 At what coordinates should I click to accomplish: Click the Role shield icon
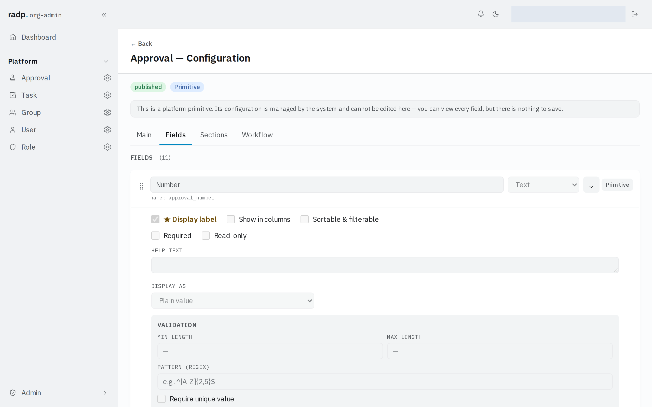(13, 147)
